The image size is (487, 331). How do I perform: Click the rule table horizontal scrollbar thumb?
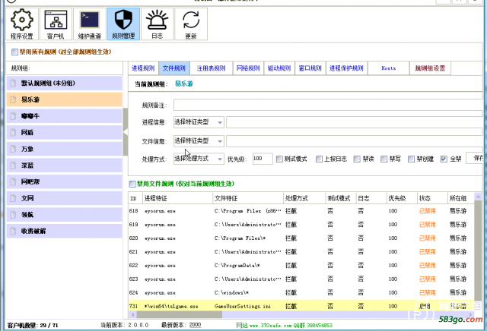click(180, 314)
